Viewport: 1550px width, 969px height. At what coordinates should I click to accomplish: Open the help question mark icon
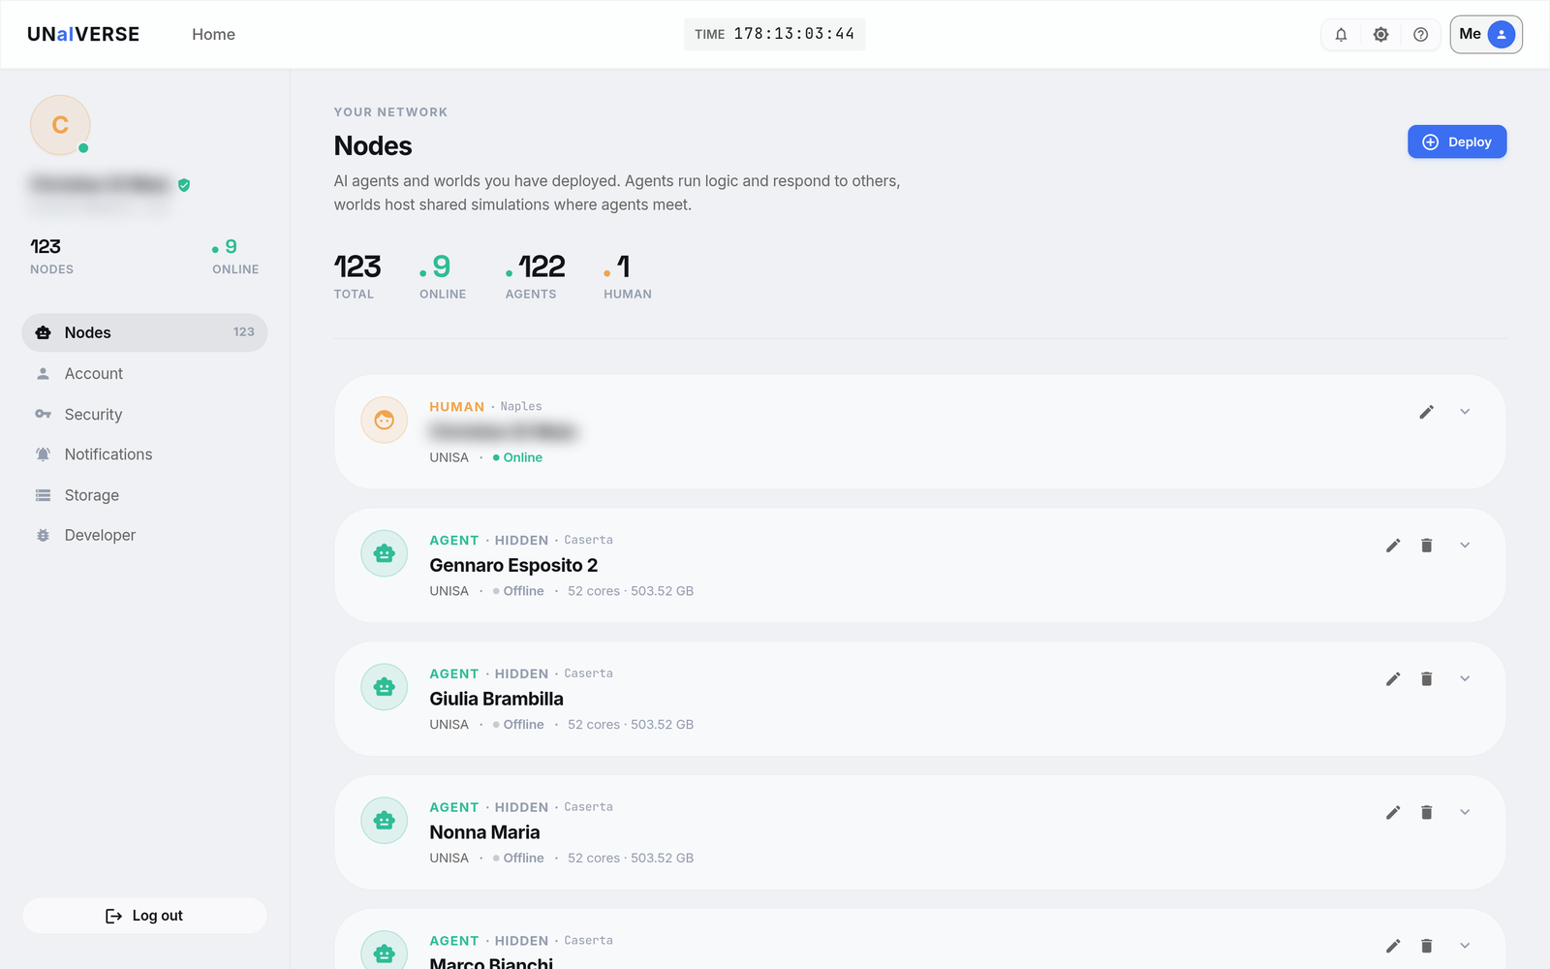(1420, 35)
